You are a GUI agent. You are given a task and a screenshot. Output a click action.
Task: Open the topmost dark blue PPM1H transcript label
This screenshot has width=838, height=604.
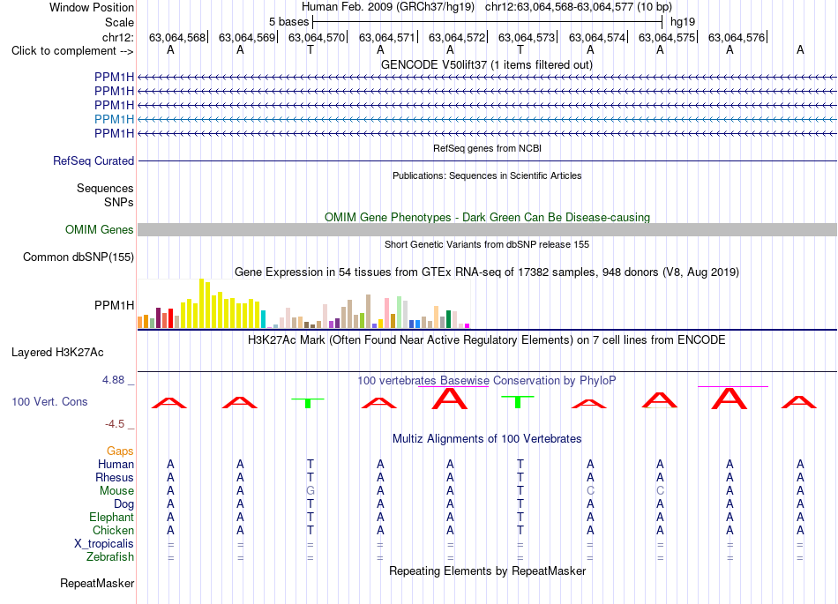point(114,77)
